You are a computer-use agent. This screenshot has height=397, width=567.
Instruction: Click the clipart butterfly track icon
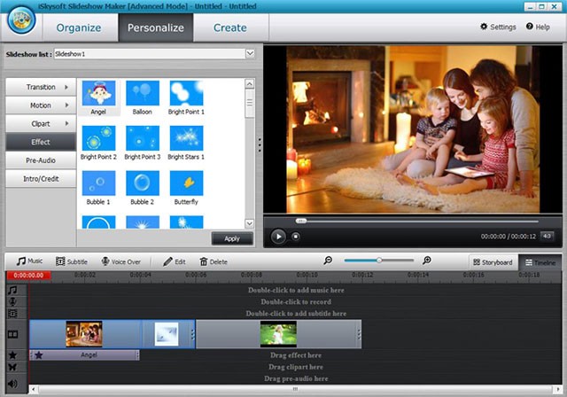coord(12,367)
